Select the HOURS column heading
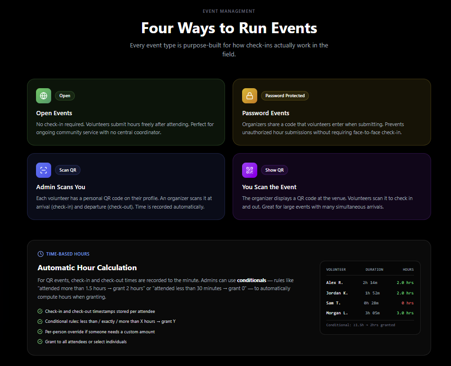The width and height of the screenshot is (451, 366). click(x=408, y=269)
